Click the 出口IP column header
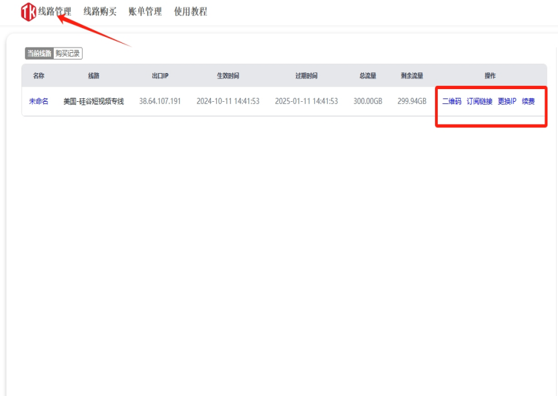Viewport: 558px width, 396px height. pos(160,76)
